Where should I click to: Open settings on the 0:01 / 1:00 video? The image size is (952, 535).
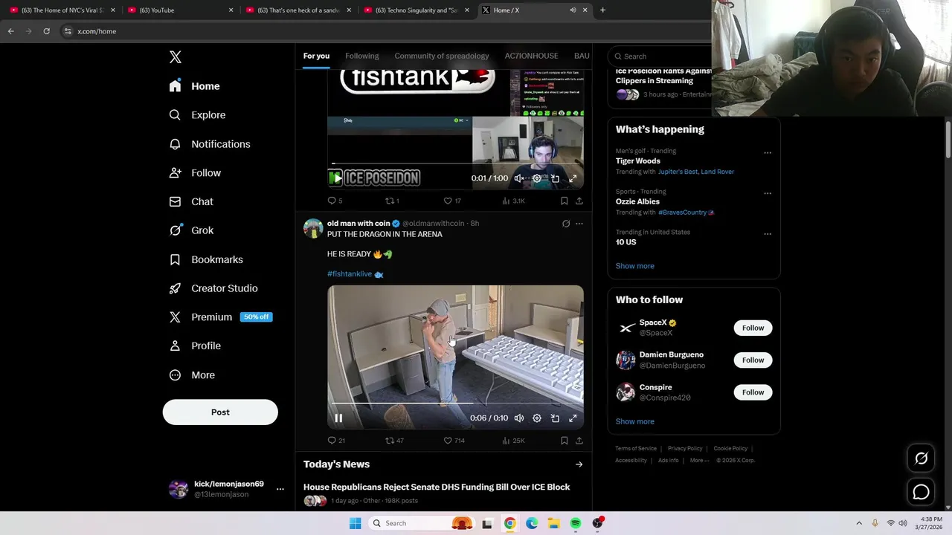pos(537,178)
